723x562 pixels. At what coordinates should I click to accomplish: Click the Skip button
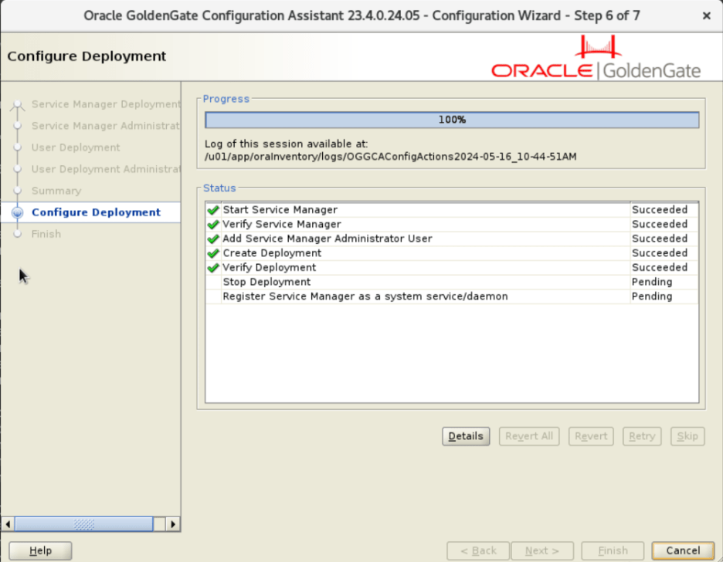click(687, 436)
